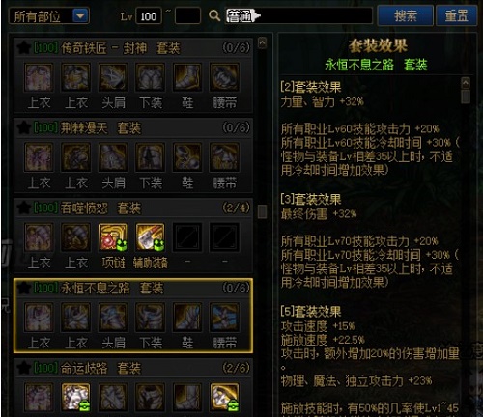483x417 pixels.
Task: Click the 头肩 icon in 荆棘漫天 set
Action: tap(113, 157)
